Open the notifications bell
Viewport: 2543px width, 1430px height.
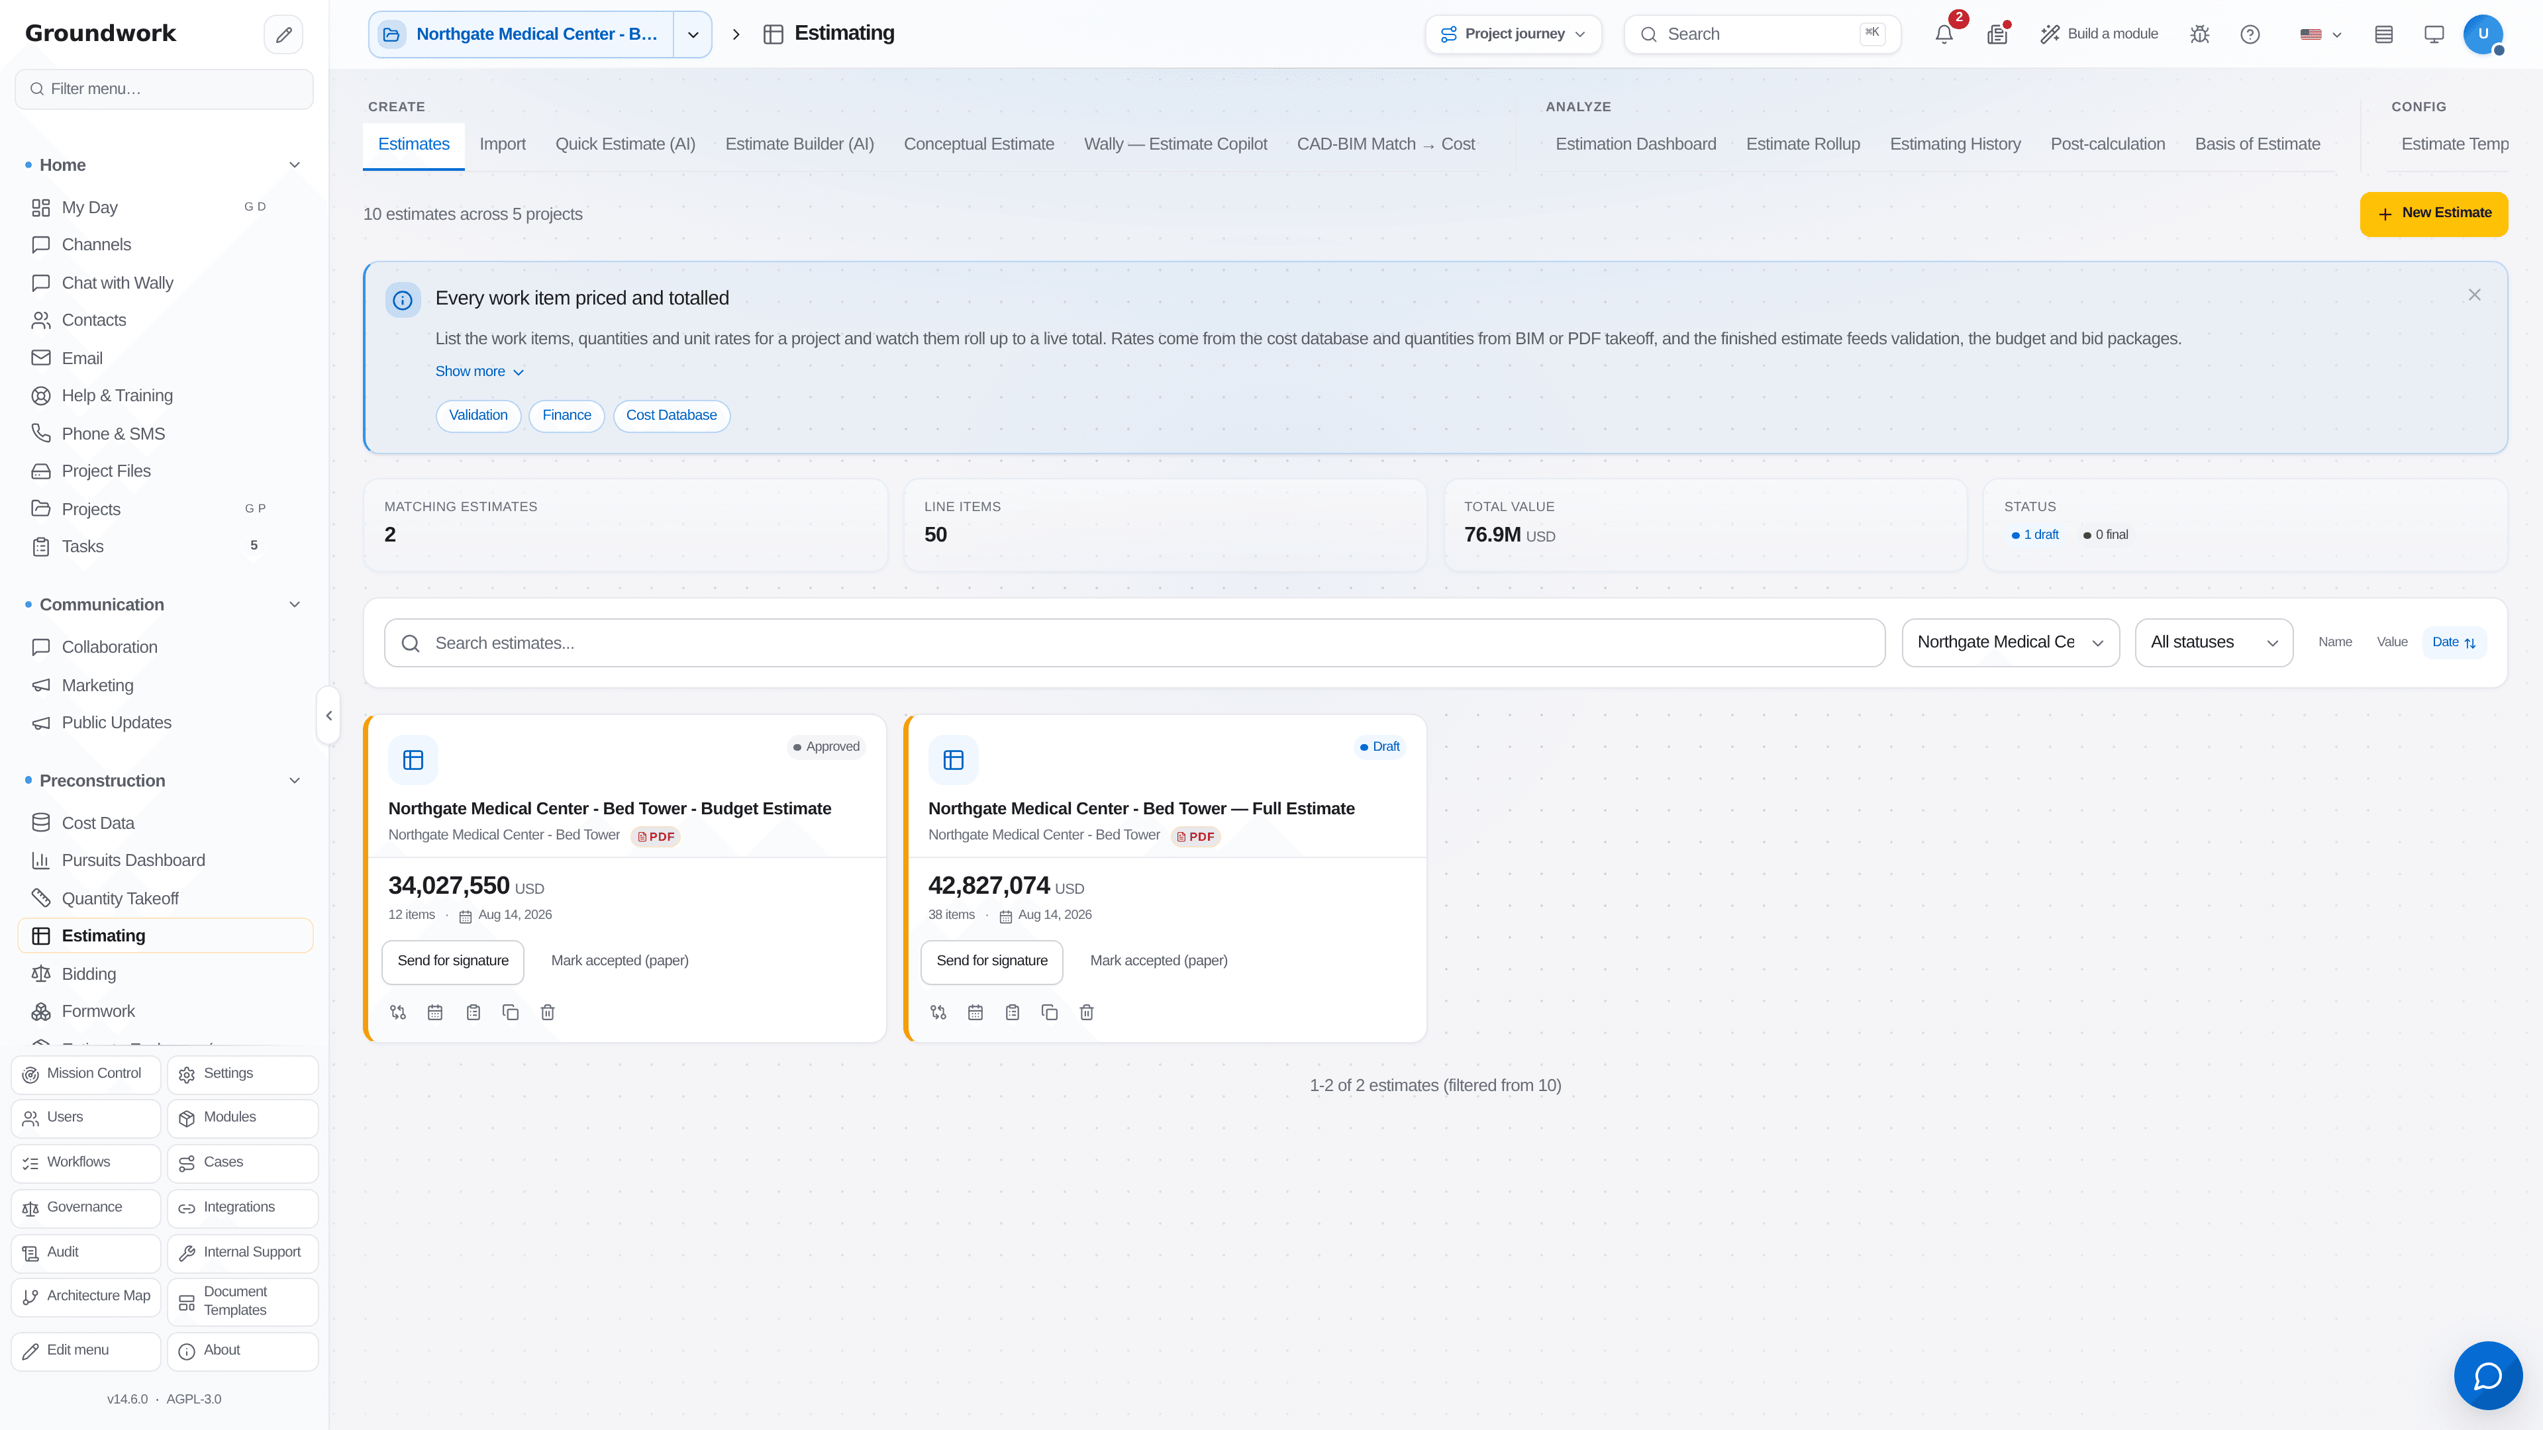point(1944,34)
